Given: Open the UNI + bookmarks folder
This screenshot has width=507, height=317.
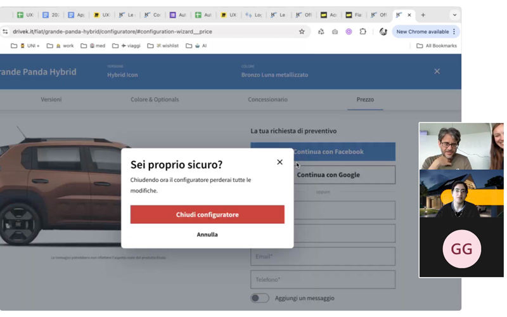Looking at the screenshot, I should click(x=25, y=46).
